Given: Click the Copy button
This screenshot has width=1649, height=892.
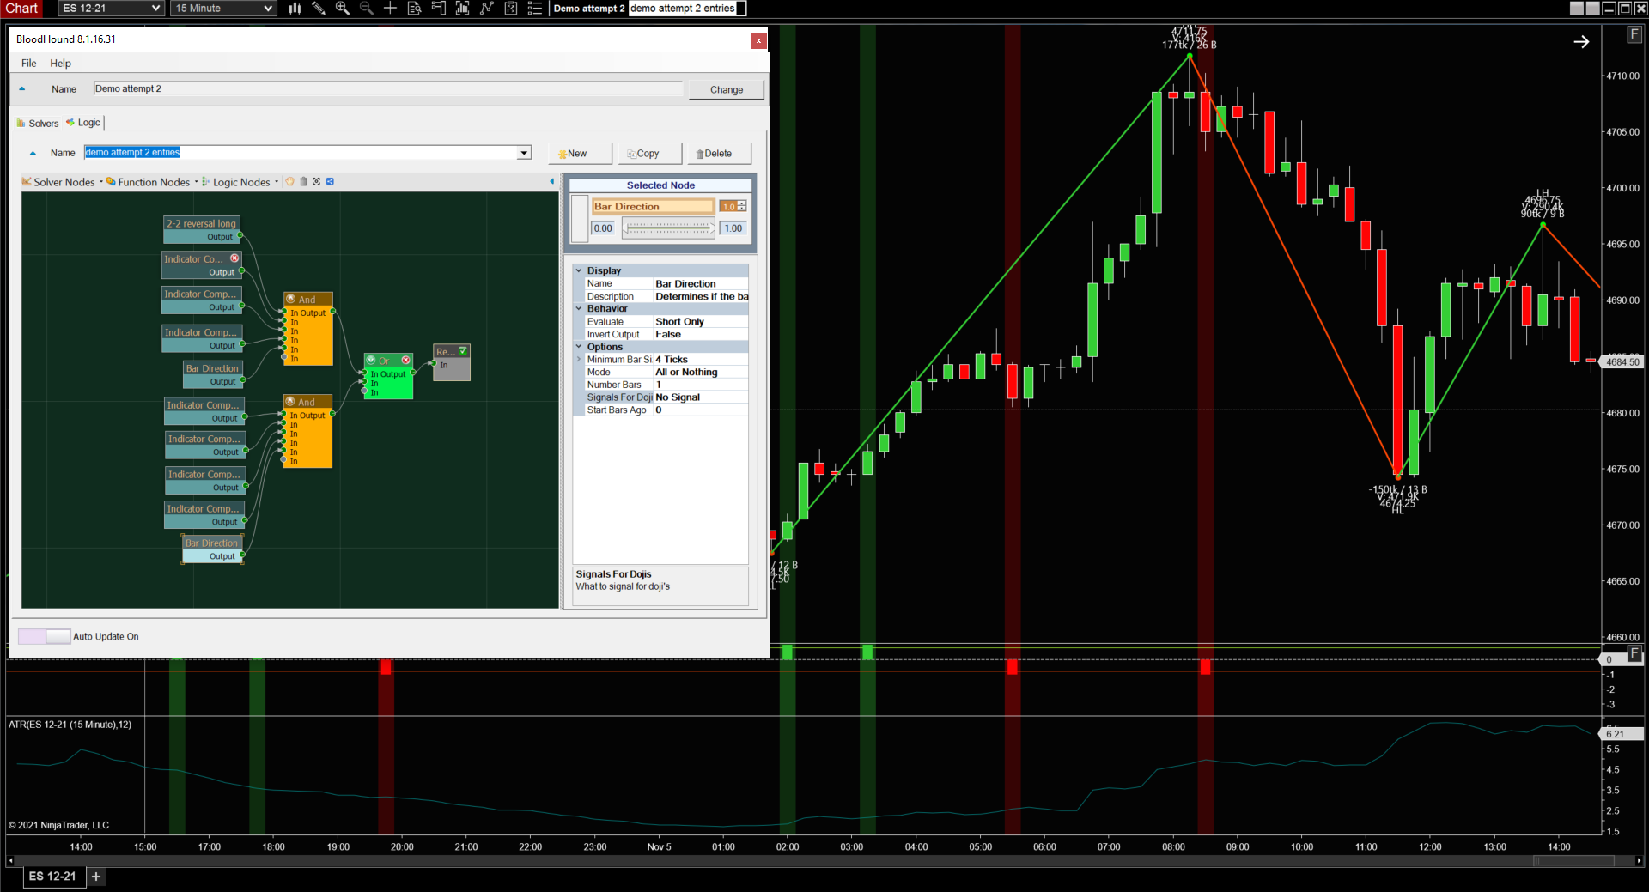Looking at the screenshot, I should click(x=649, y=154).
